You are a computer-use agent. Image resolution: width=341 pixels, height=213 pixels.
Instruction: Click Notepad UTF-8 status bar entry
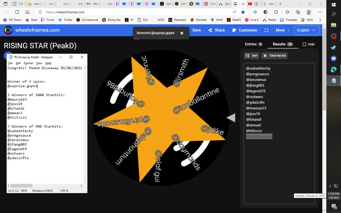64,191
